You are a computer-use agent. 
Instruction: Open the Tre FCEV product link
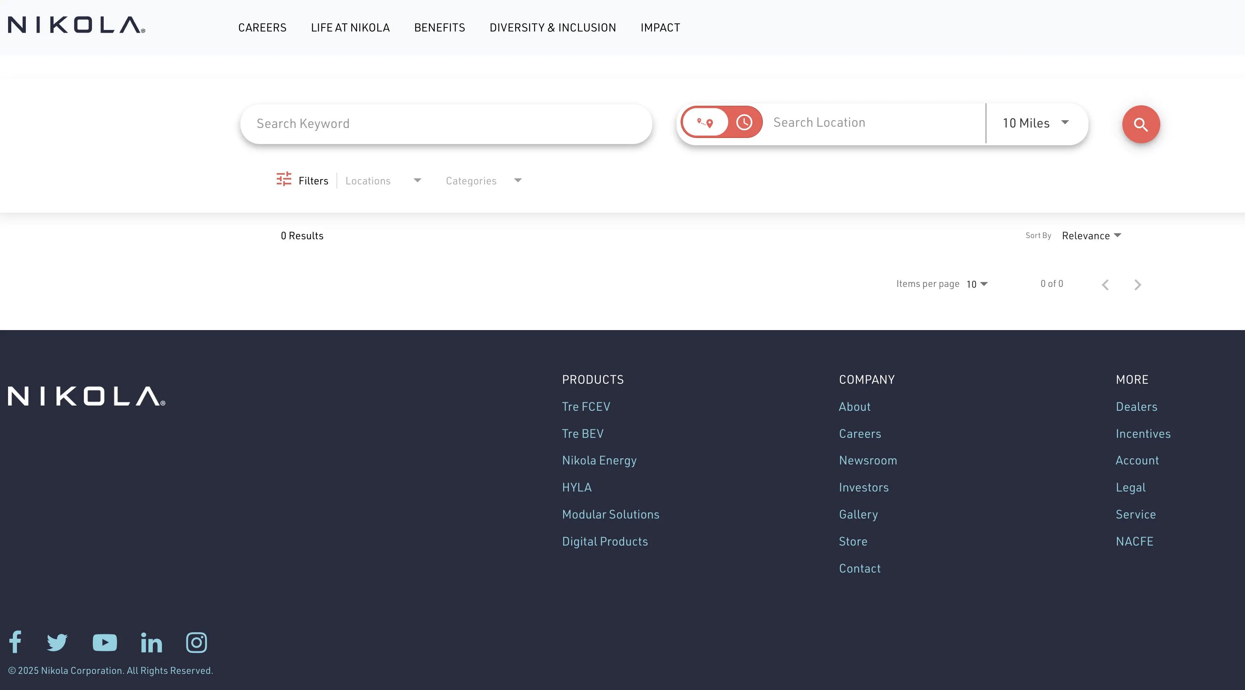point(586,407)
